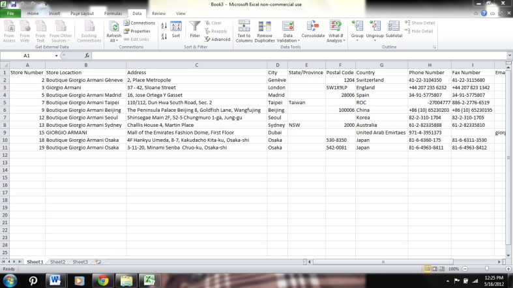Viewport: 513px width, 288px height.
Task: Expand the Ungroup dropdown arrow
Action: pos(375,40)
